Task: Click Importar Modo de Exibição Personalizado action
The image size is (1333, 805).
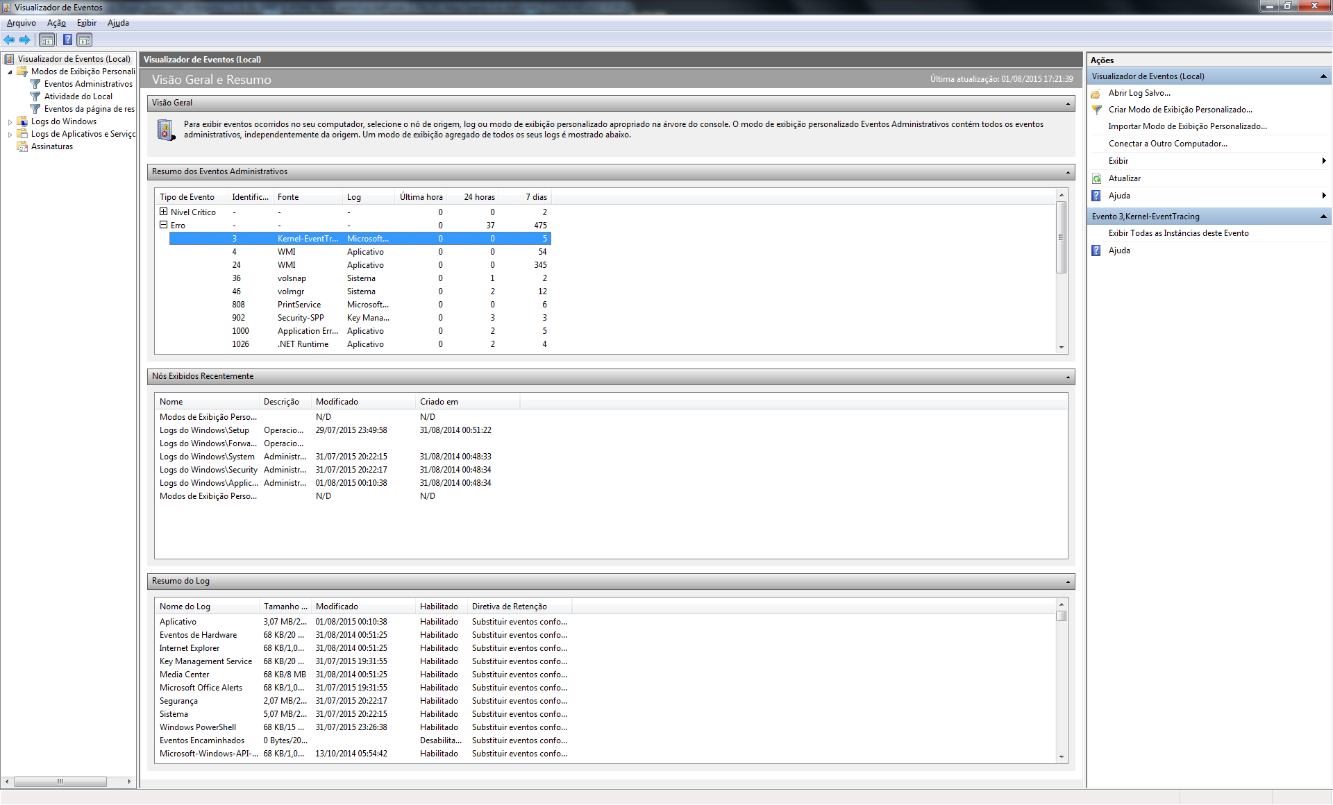Action: click(1187, 126)
